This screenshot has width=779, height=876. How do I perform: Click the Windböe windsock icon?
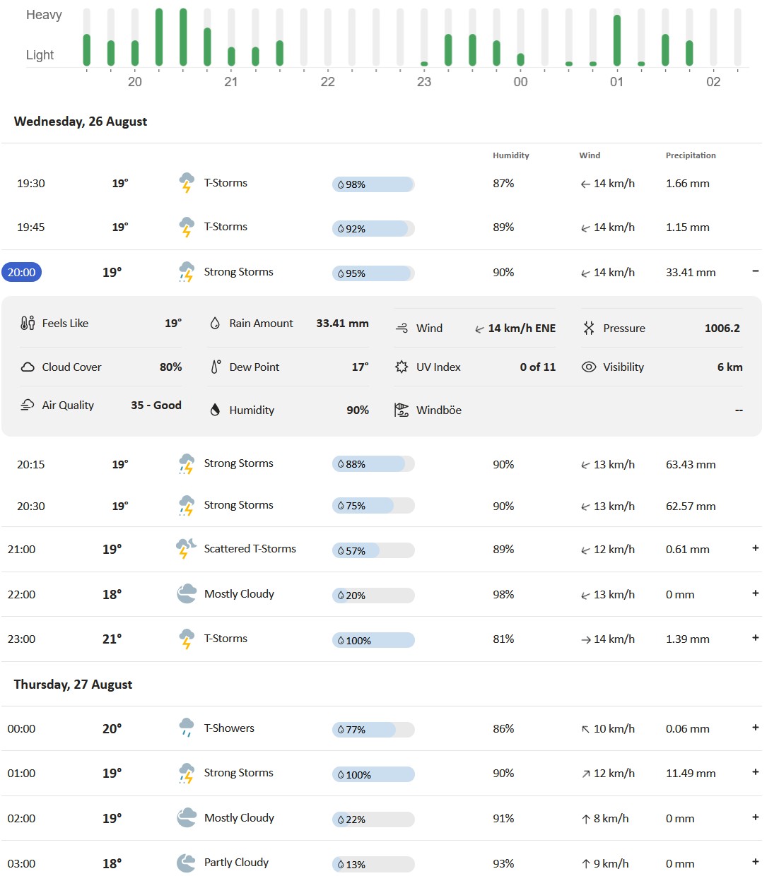click(402, 410)
